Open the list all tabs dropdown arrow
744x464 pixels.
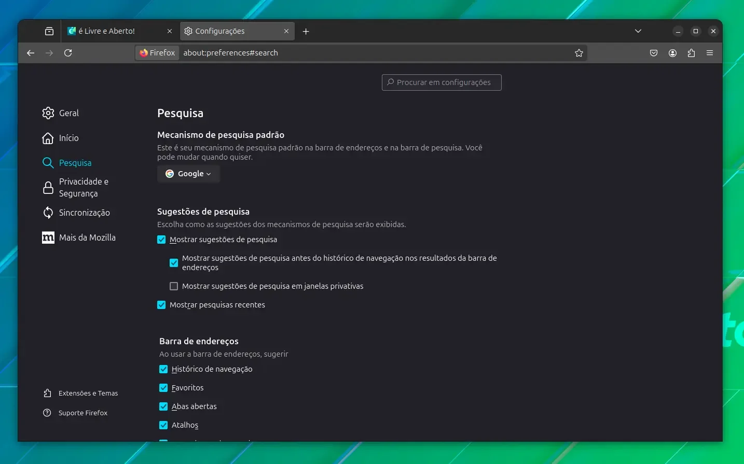pos(638,31)
